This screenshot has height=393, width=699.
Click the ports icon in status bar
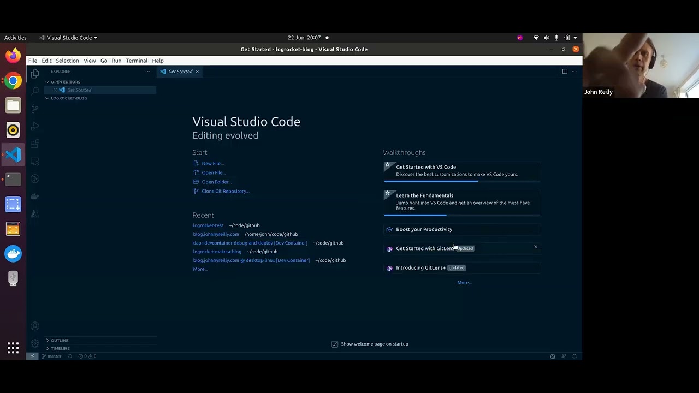[x=553, y=356]
